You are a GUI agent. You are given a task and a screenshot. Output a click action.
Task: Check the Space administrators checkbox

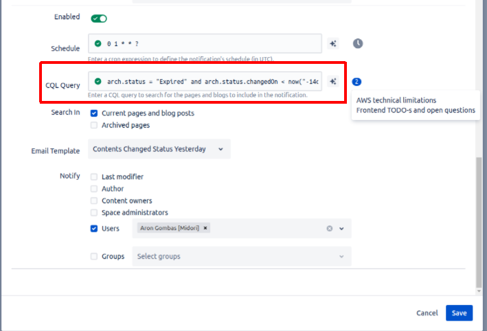[x=94, y=213]
